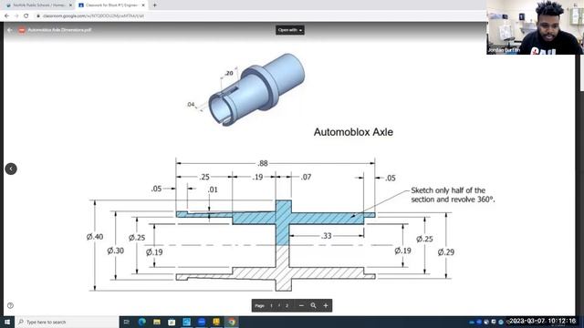Click the .01 dimension label
Screen dimensions: 584x328
[x=213, y=190]
